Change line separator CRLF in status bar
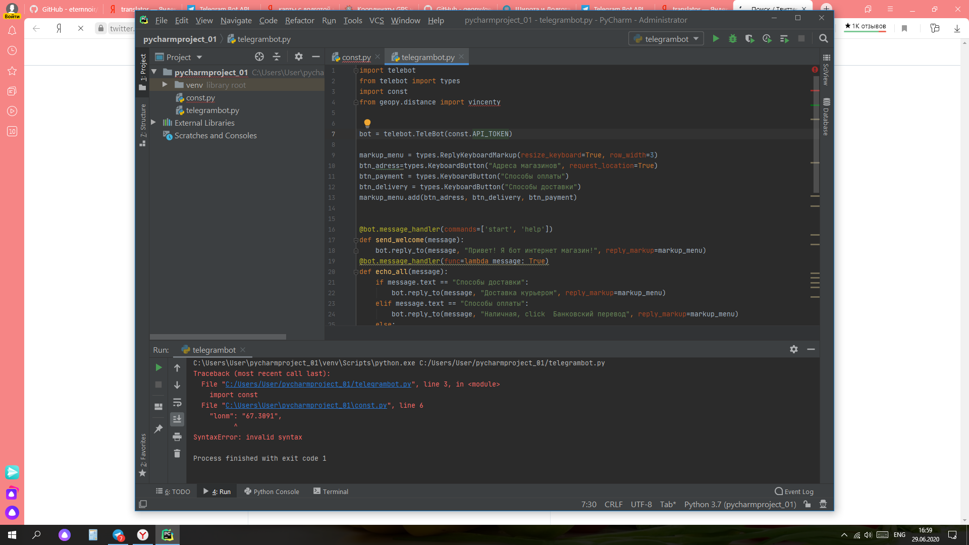Screen dimensions: 969x545 point(613,504)
